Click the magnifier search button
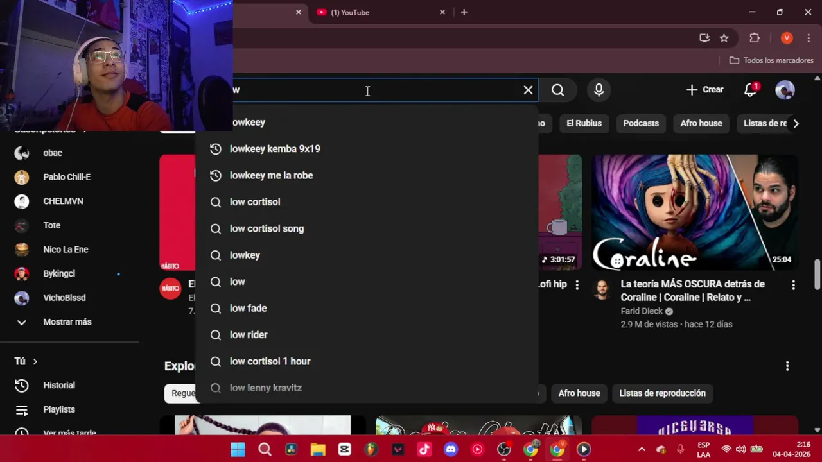The height and width of the screenshot is (462, 822). pos(557,90)
